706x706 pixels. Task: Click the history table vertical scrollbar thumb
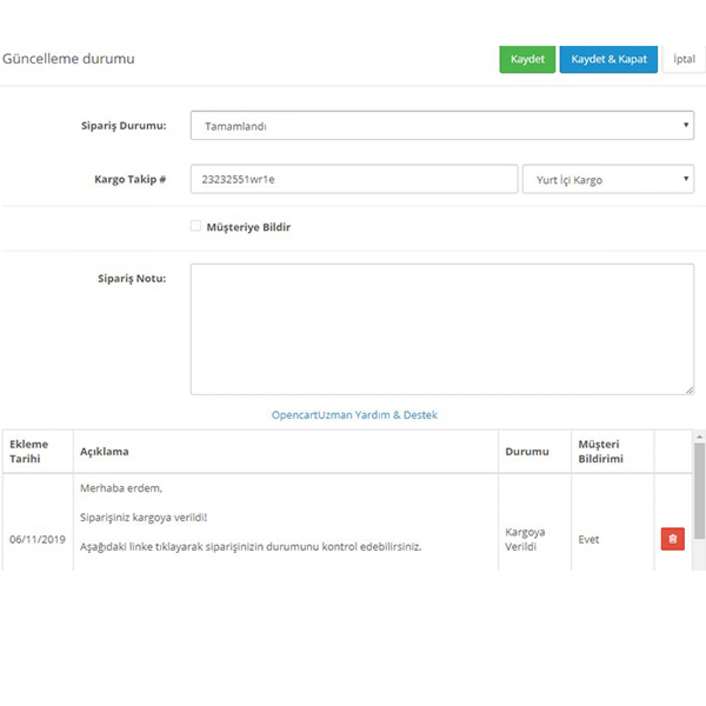[699, 490]
